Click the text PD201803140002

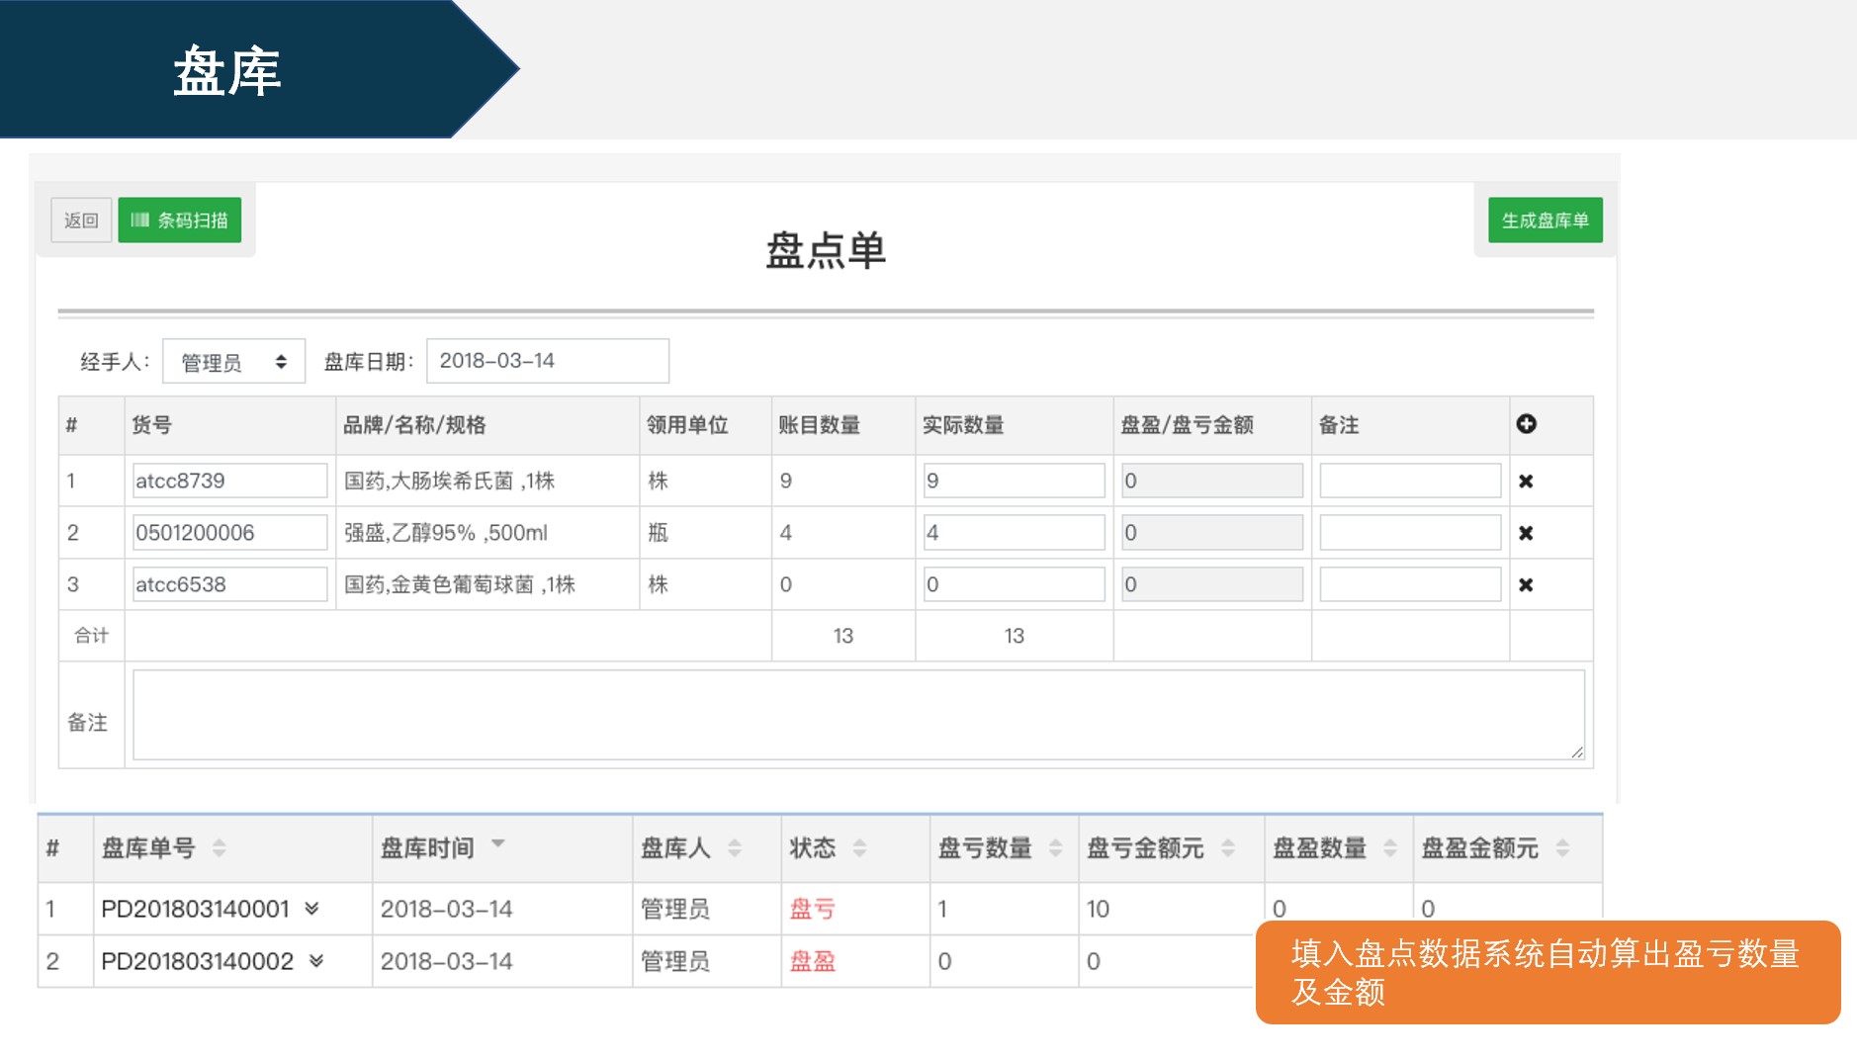coord(197,960)
